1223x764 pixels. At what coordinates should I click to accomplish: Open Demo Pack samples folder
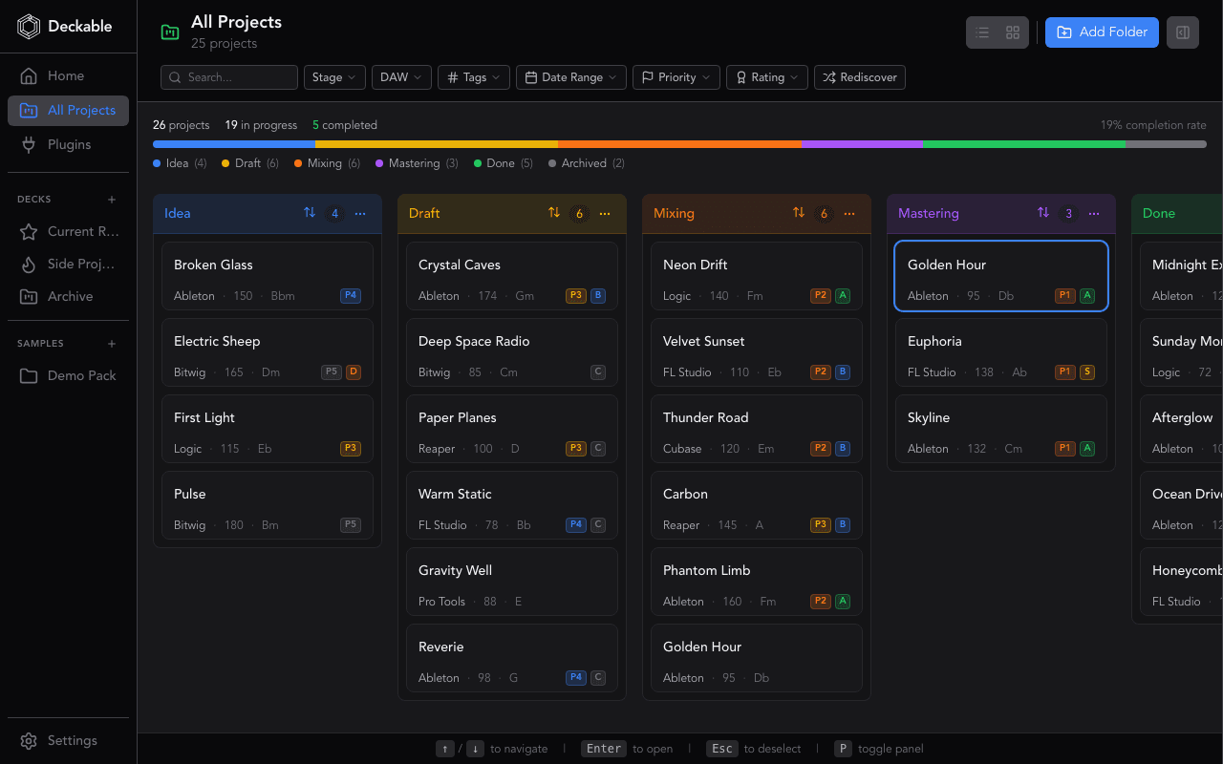[68, 376]
